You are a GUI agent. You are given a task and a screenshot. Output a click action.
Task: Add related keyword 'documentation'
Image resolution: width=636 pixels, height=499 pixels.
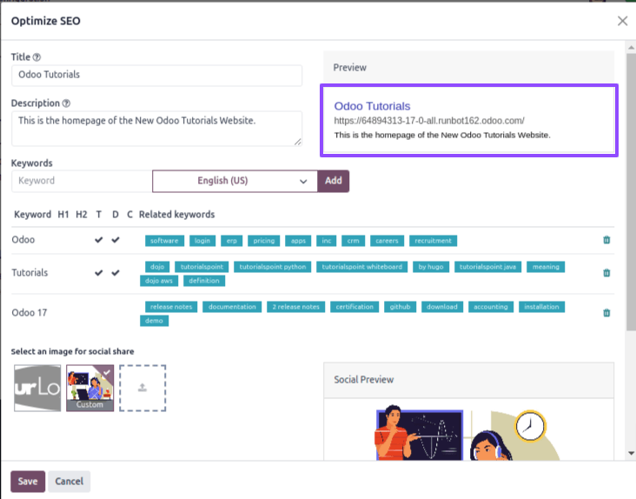pyautogui.click(x=232, y=307)
